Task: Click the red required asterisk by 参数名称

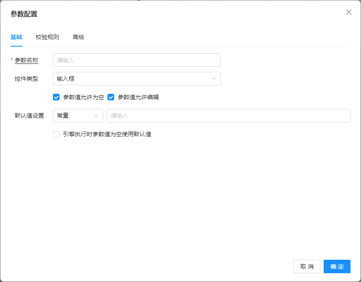Action: coord(12,60)
